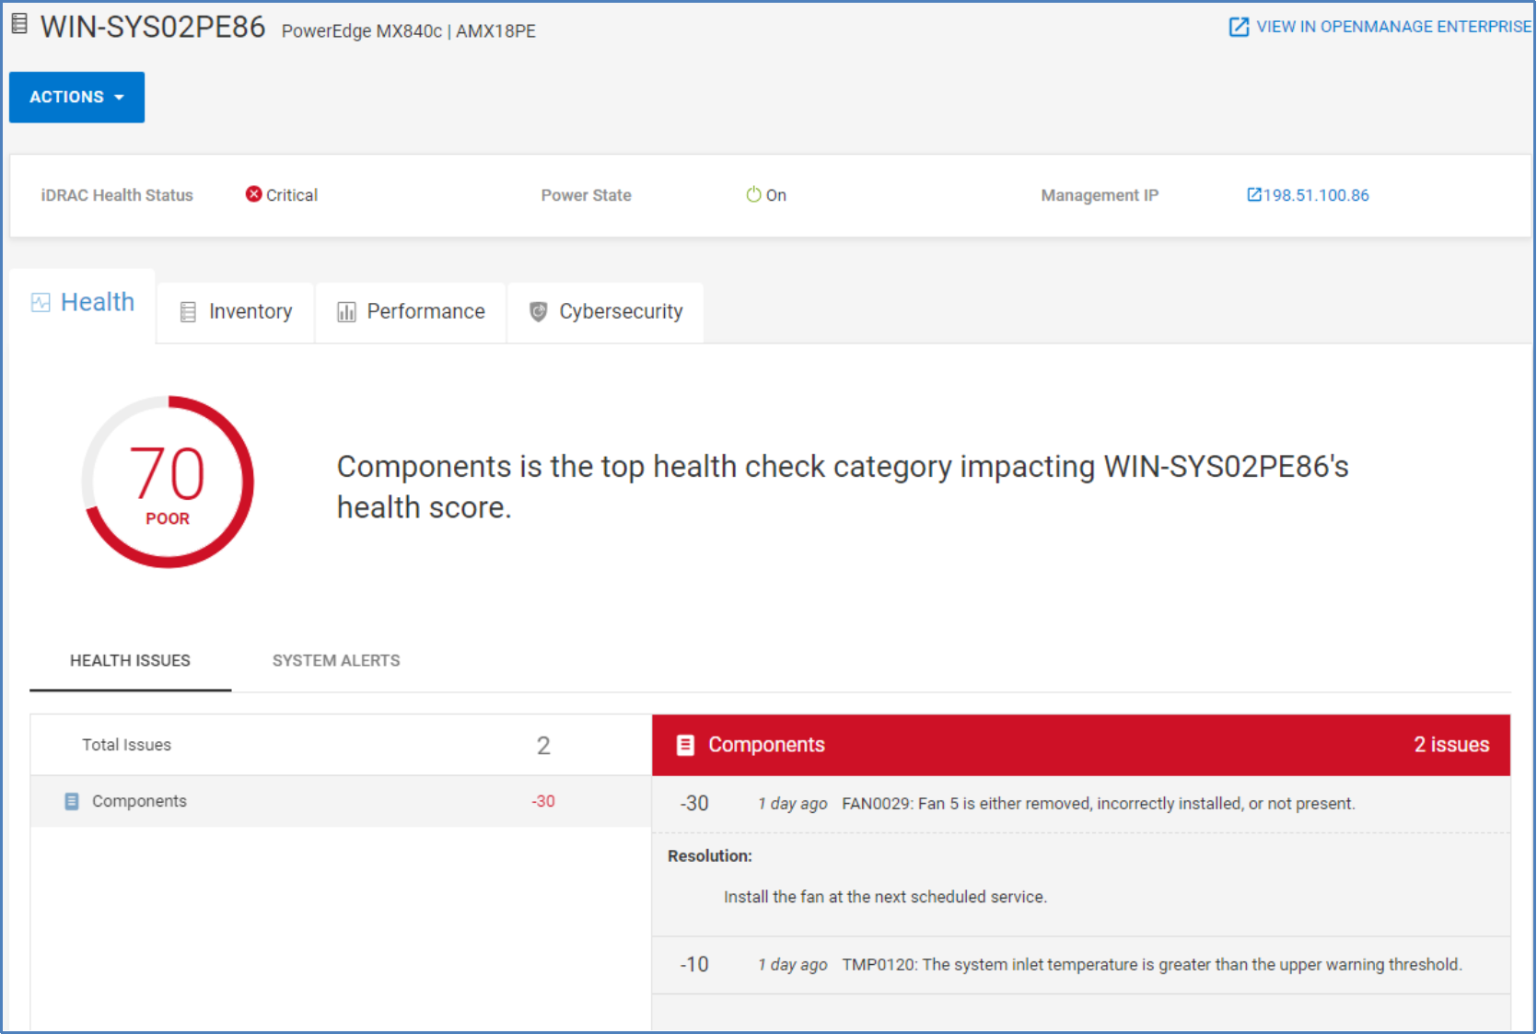Click the Total Issues row

(341, 745)
